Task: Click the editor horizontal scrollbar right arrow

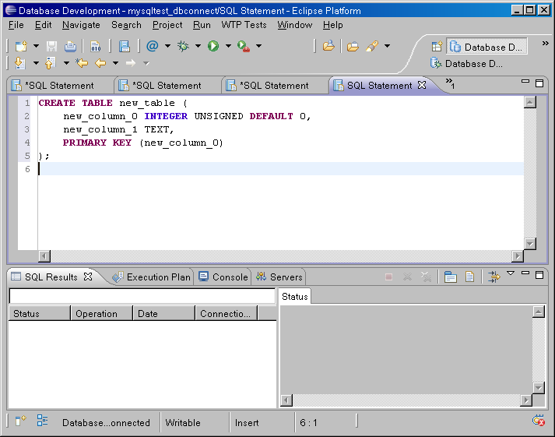Action: (518, 256)
